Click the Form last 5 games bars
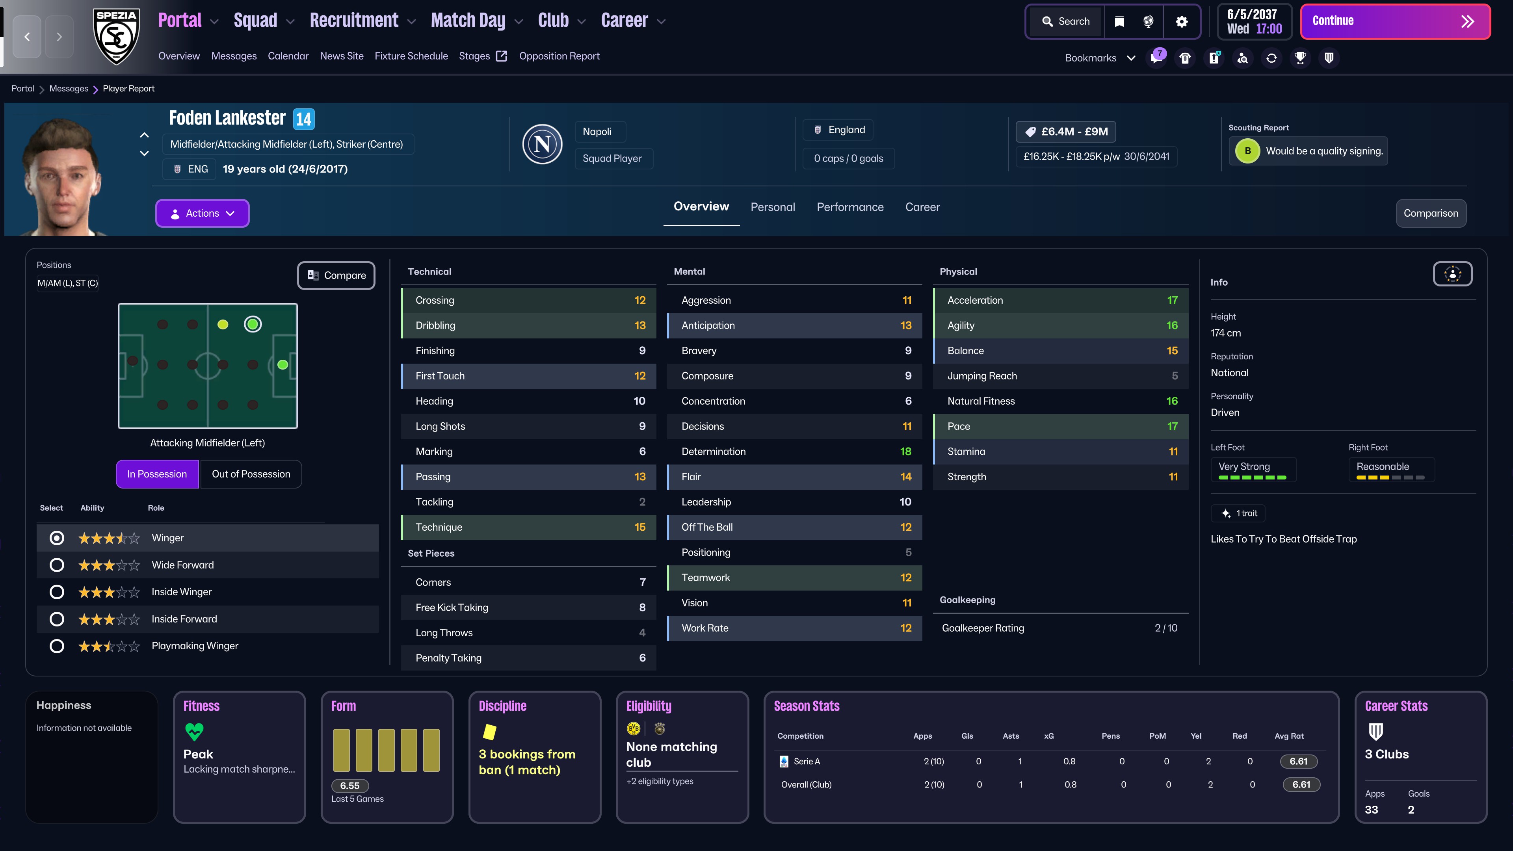The width and height of the screenshot is (1513, 851). pyautogui.click(x=386, y=750)
